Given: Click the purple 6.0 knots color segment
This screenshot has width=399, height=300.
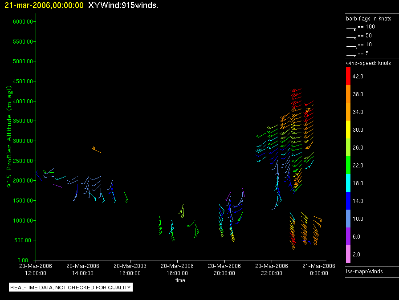Looking at the screenshot, I should 348,237.
